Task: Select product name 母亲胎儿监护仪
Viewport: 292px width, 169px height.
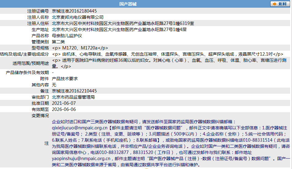Action: click(x=67, y=36)
